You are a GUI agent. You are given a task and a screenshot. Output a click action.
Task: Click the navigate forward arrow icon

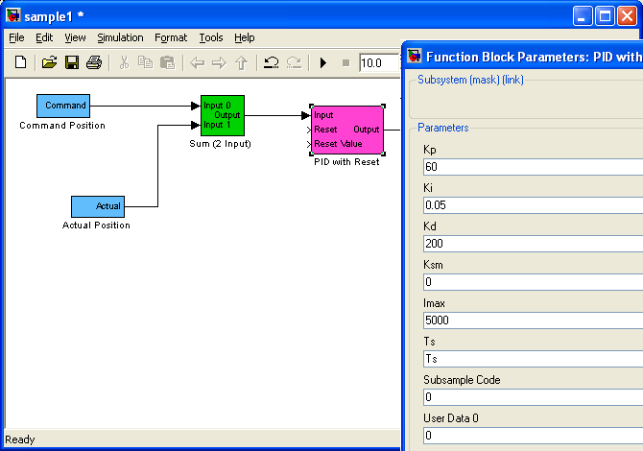[220, 62]
